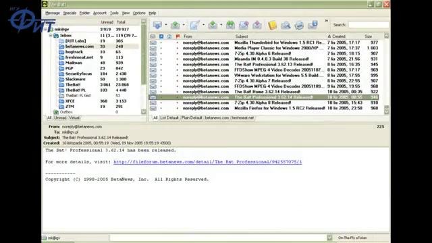The height and width of the screenshot is (243, 432).
Task: Select the Securityfocus folder
Action: tap(78, 74)
